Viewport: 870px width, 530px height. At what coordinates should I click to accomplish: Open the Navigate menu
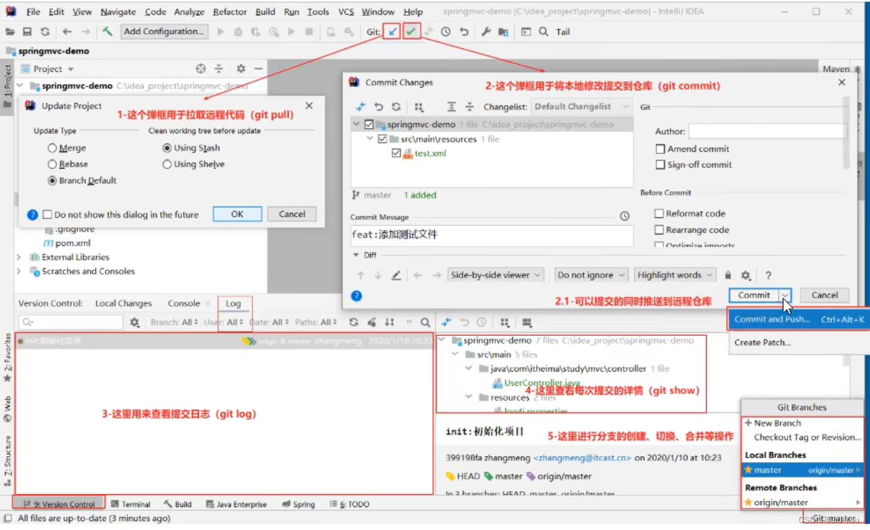pos(118,12)
